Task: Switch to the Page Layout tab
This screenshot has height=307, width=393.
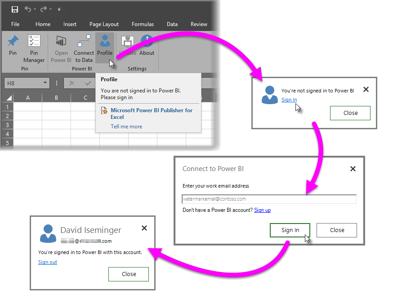Action: [x=104, y=24]
